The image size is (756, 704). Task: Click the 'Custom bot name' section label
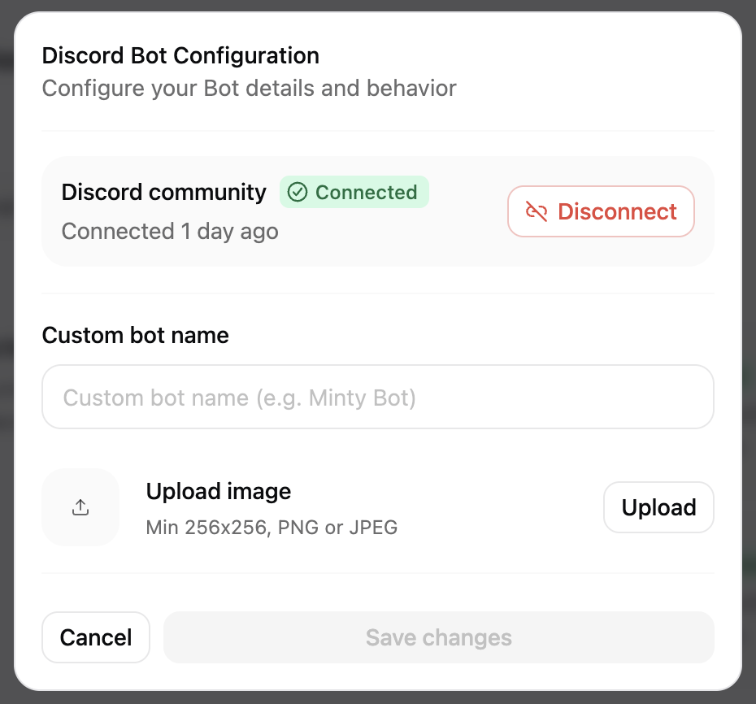point(135,335)
